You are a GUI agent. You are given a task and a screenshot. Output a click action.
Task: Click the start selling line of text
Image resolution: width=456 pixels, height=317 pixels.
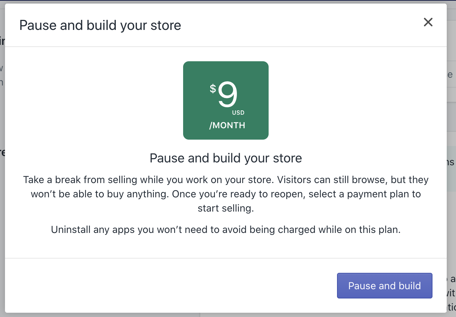(x=226, y=208)
